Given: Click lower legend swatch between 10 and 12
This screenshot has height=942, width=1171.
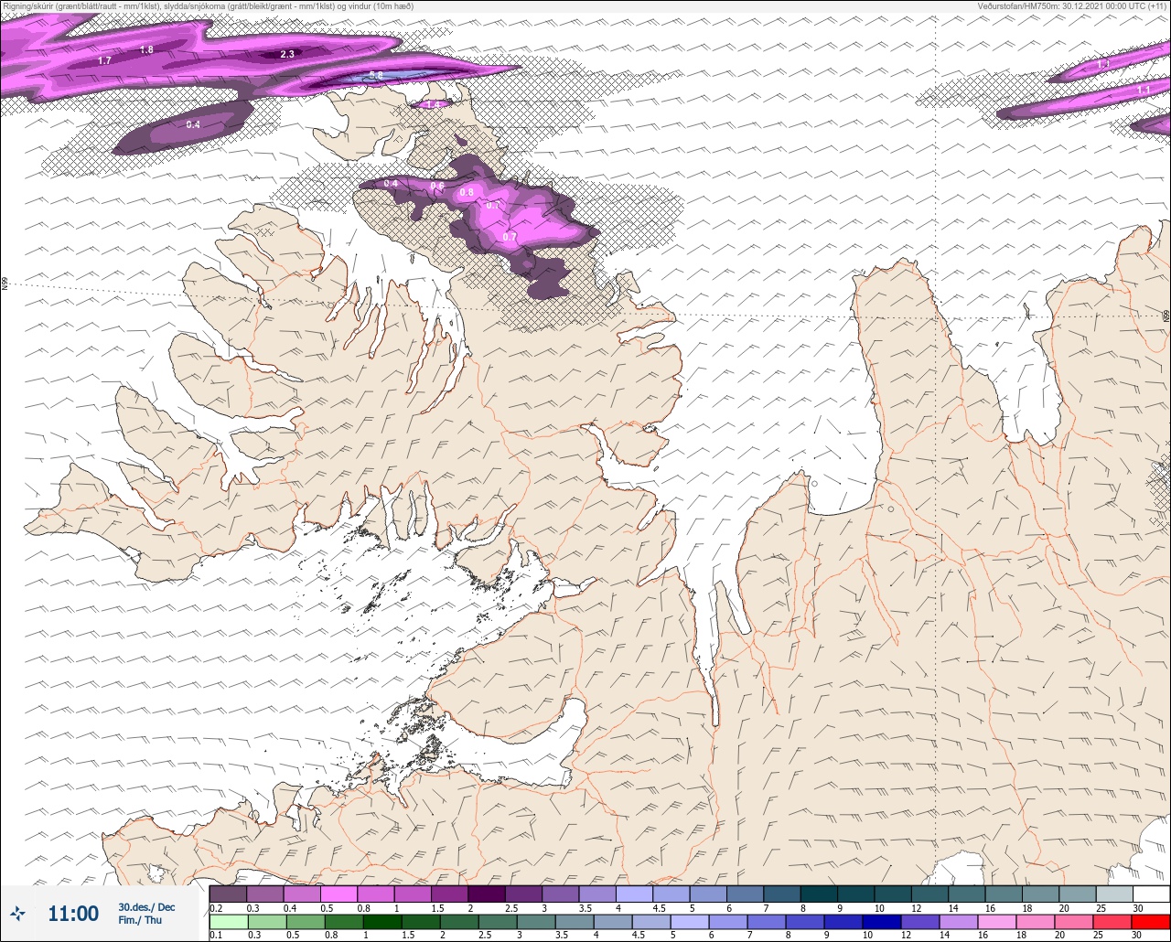Looking at the screenshot, I should pyautogui.click(x=882, y=921).
